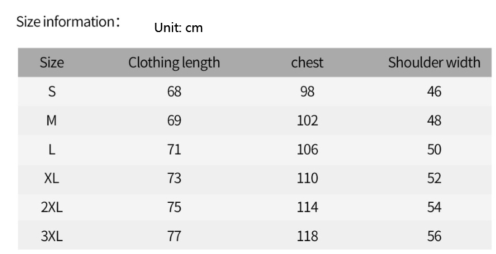Viewport: 496px width, 254px height.
Task: Click the XL size row label
Action: [x=52, y=179]
